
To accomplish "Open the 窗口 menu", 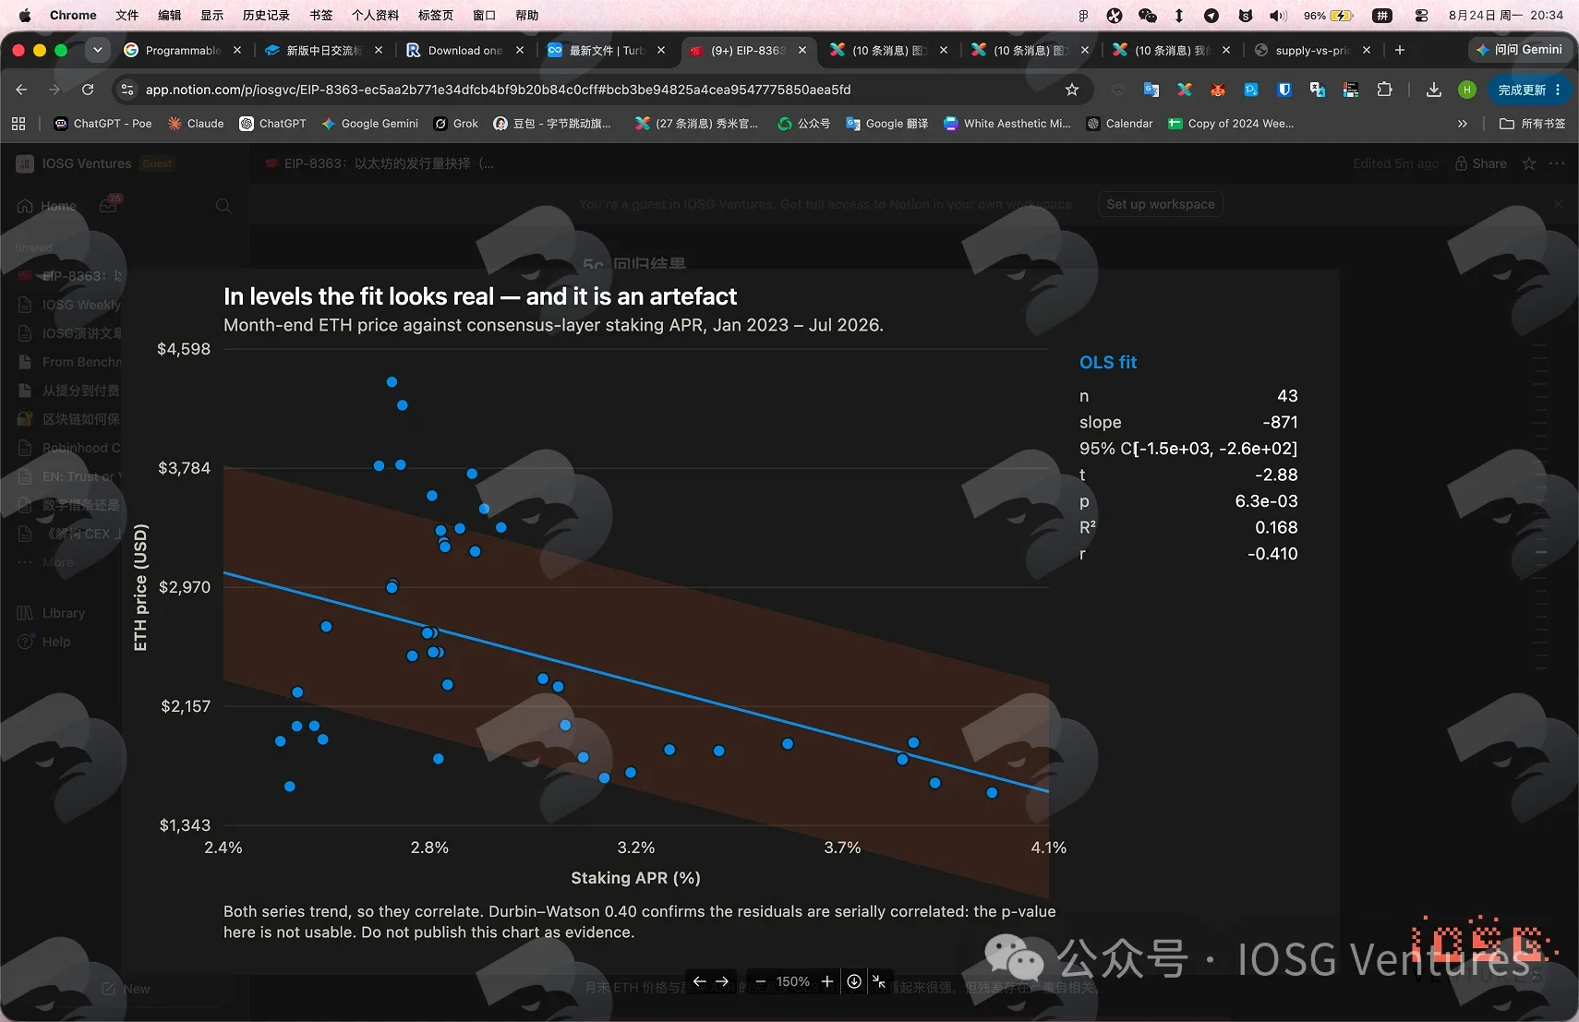I will pyautogui.click(x=485, y=16).
